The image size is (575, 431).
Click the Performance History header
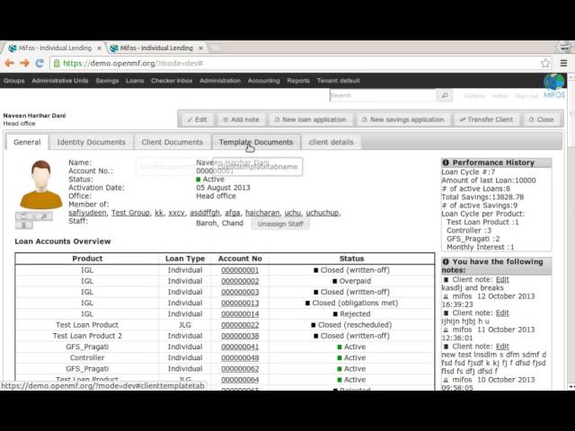(x=496, y=163)
